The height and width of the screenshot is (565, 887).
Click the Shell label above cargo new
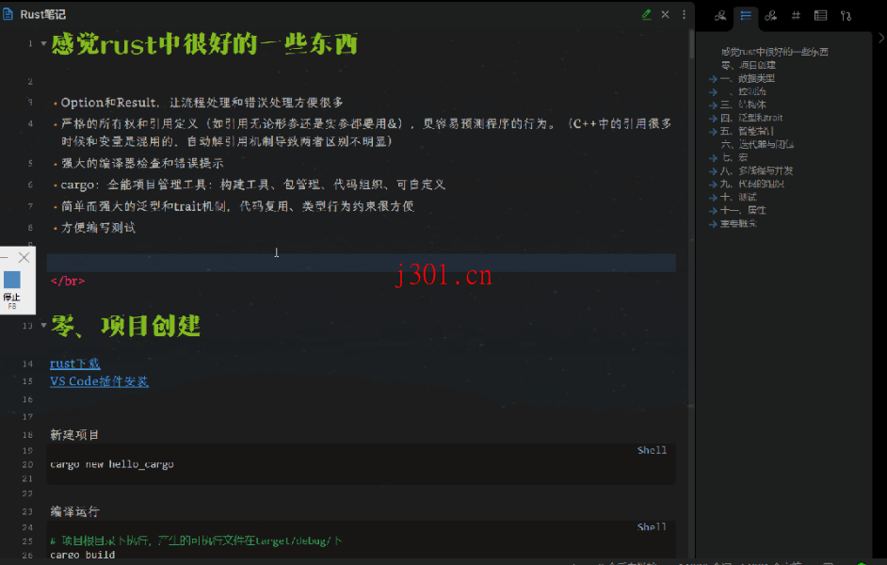[x=652, y=450]
